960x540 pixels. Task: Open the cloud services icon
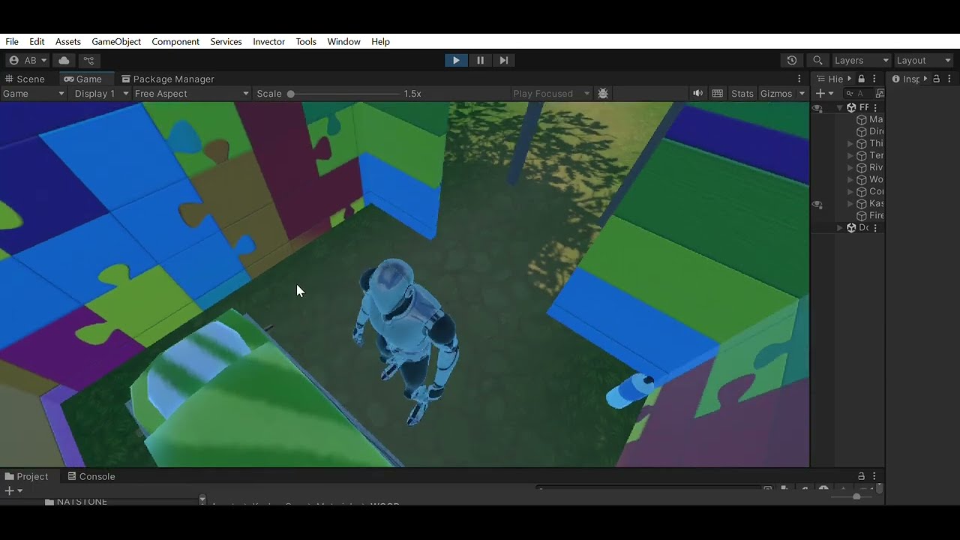coord(64,60)
